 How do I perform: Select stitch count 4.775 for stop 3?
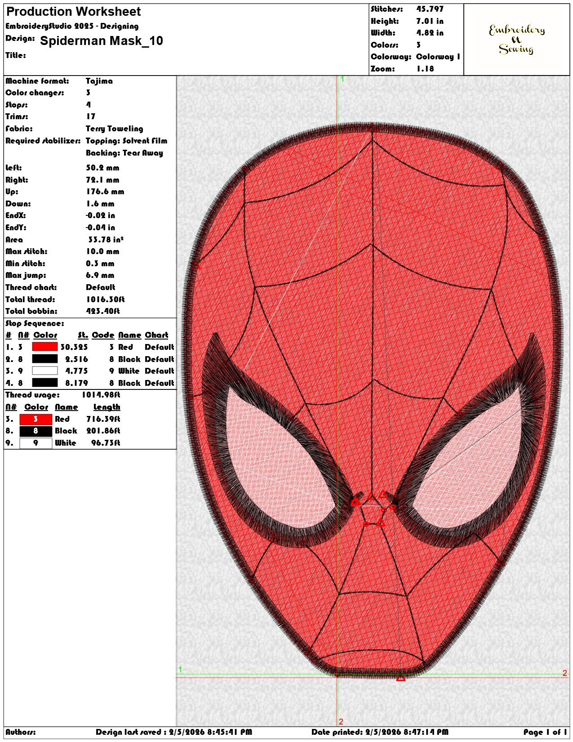coord(76,371)
